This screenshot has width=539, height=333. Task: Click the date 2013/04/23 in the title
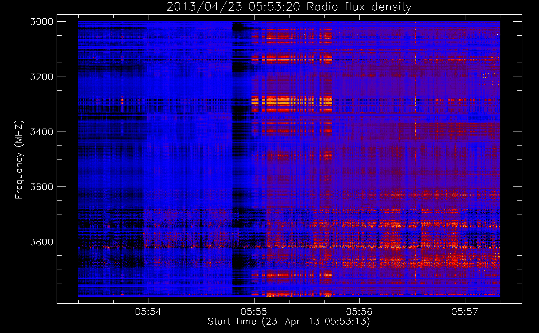pyautogui.click(x=204, y=7)
